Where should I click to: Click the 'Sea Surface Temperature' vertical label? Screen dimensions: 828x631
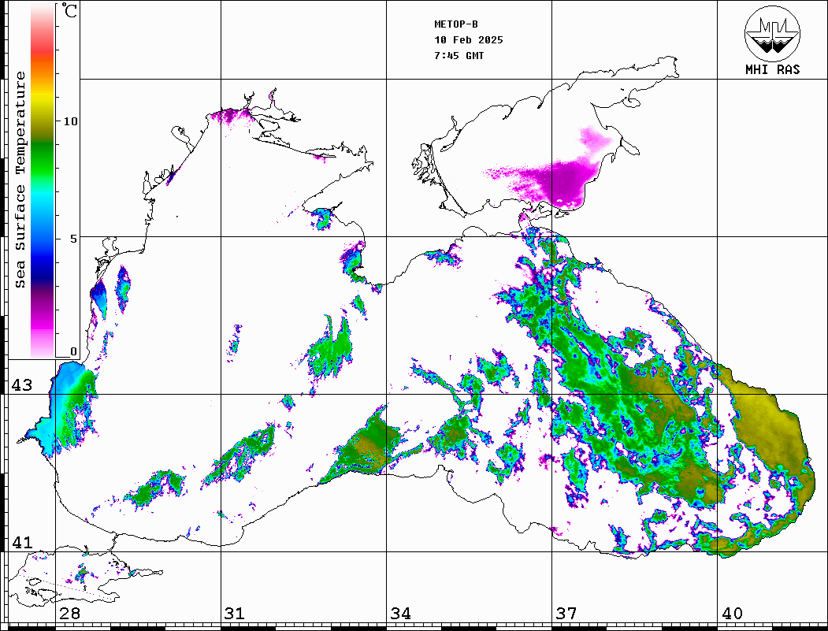click(x=20, y=180)
